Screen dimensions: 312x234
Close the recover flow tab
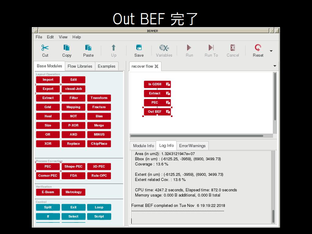coord(157,66)
